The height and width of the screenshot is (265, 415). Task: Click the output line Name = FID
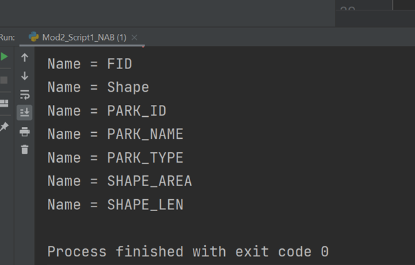click(90, 64)
